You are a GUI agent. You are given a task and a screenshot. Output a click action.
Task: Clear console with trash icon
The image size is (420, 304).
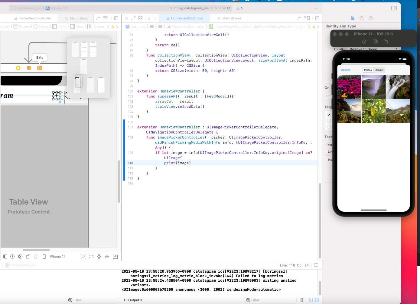click(302, 300)
